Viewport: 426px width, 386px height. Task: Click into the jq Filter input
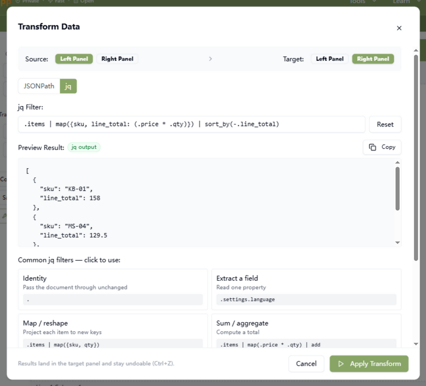point(191,124)
